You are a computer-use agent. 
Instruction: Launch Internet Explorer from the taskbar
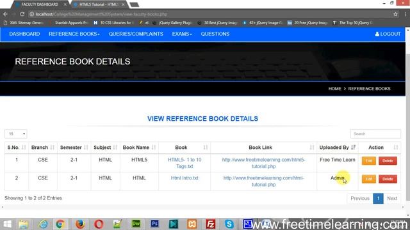(x=43, y=224)
